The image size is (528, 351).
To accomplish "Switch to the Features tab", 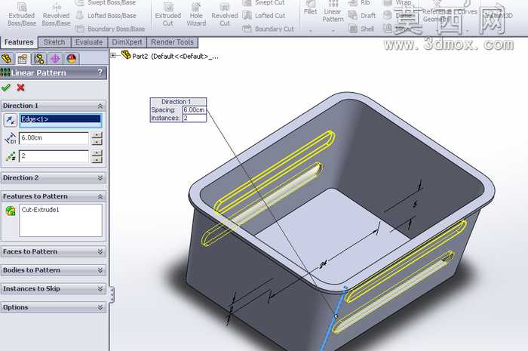I will click(x=19, y=42).
